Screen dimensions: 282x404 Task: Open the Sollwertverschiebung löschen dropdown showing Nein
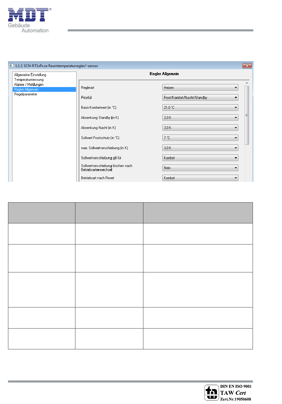[x=200, y=168]
